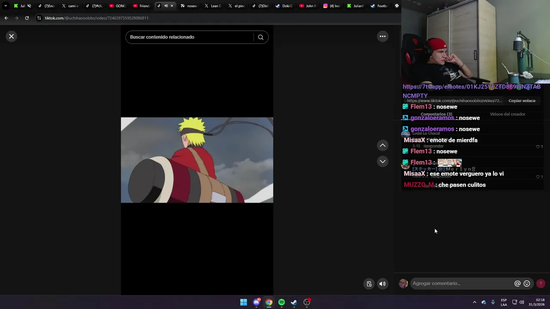Viewport: 550px width, 309px height.
Task: Go back using the browser back arrow
Action: [x=6, y=18]
